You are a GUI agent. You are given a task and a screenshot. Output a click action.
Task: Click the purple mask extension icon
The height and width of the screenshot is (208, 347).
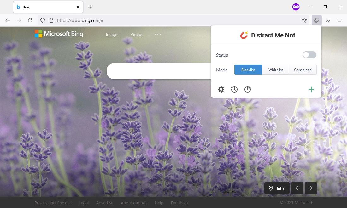(x=296, y=7)
